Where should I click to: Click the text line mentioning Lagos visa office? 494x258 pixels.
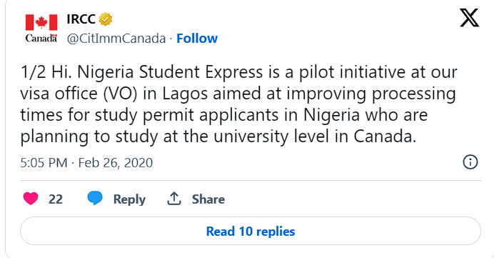point(238,94)
